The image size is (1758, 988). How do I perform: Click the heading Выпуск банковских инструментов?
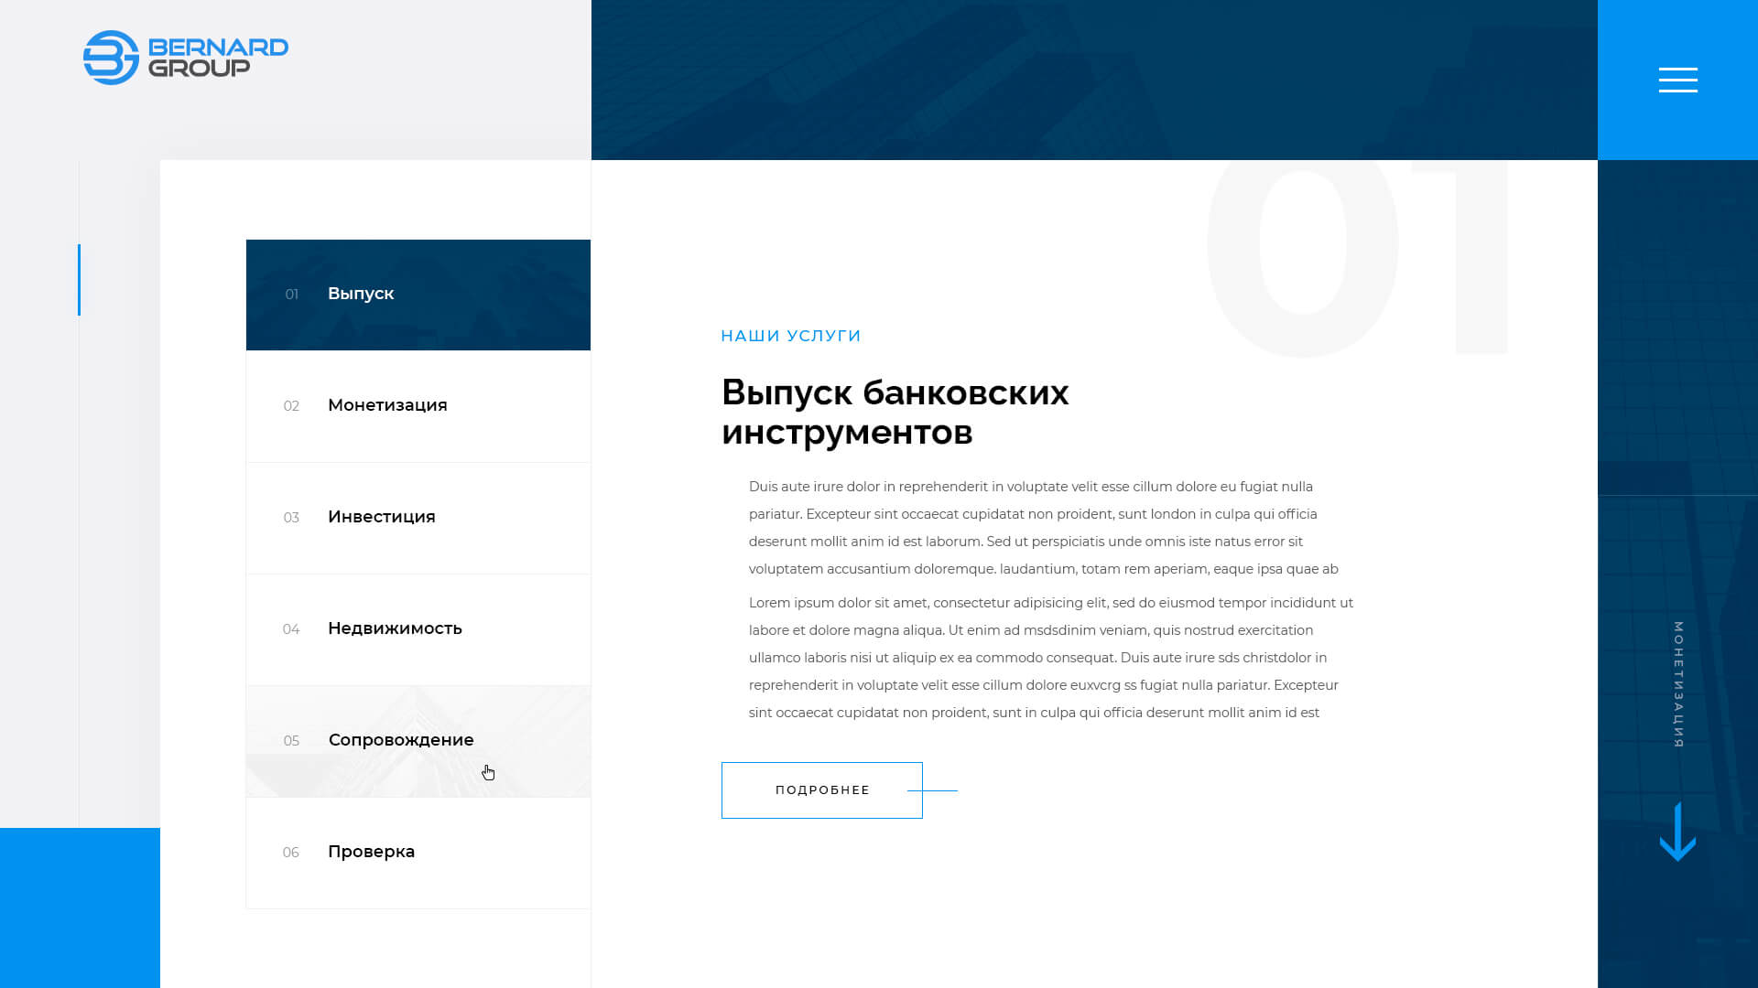coord(895,412)
